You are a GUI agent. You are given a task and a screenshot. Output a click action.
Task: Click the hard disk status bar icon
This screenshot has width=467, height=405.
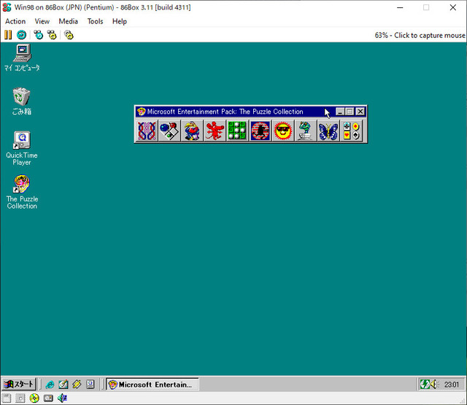pos(48,398)
